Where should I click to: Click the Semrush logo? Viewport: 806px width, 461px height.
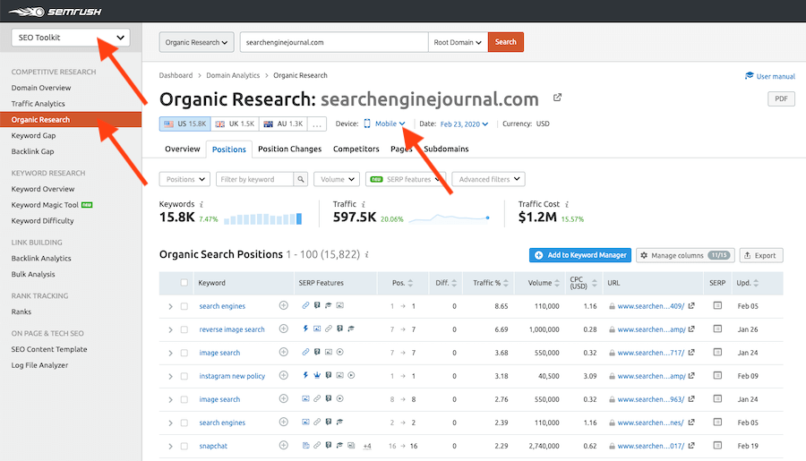click(x=55, y=12)
